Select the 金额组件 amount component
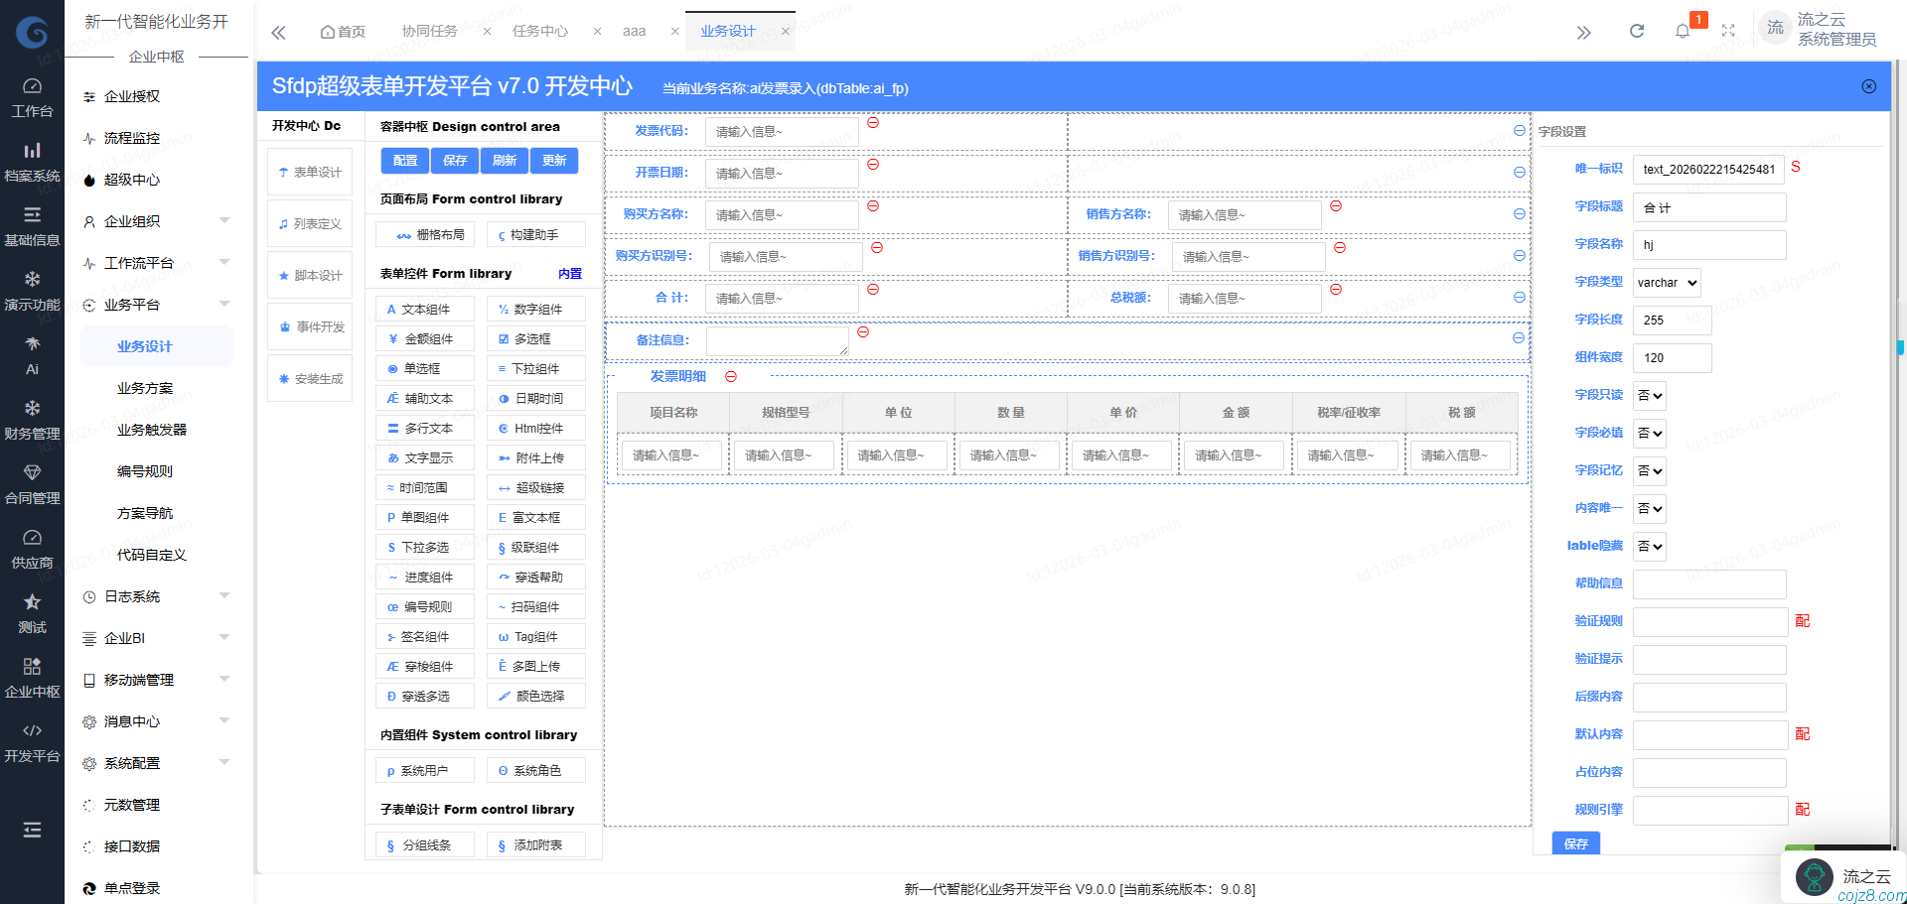The width and height of the screenshot is (1907, 904). pyautogui.click(x=424, y=338)
